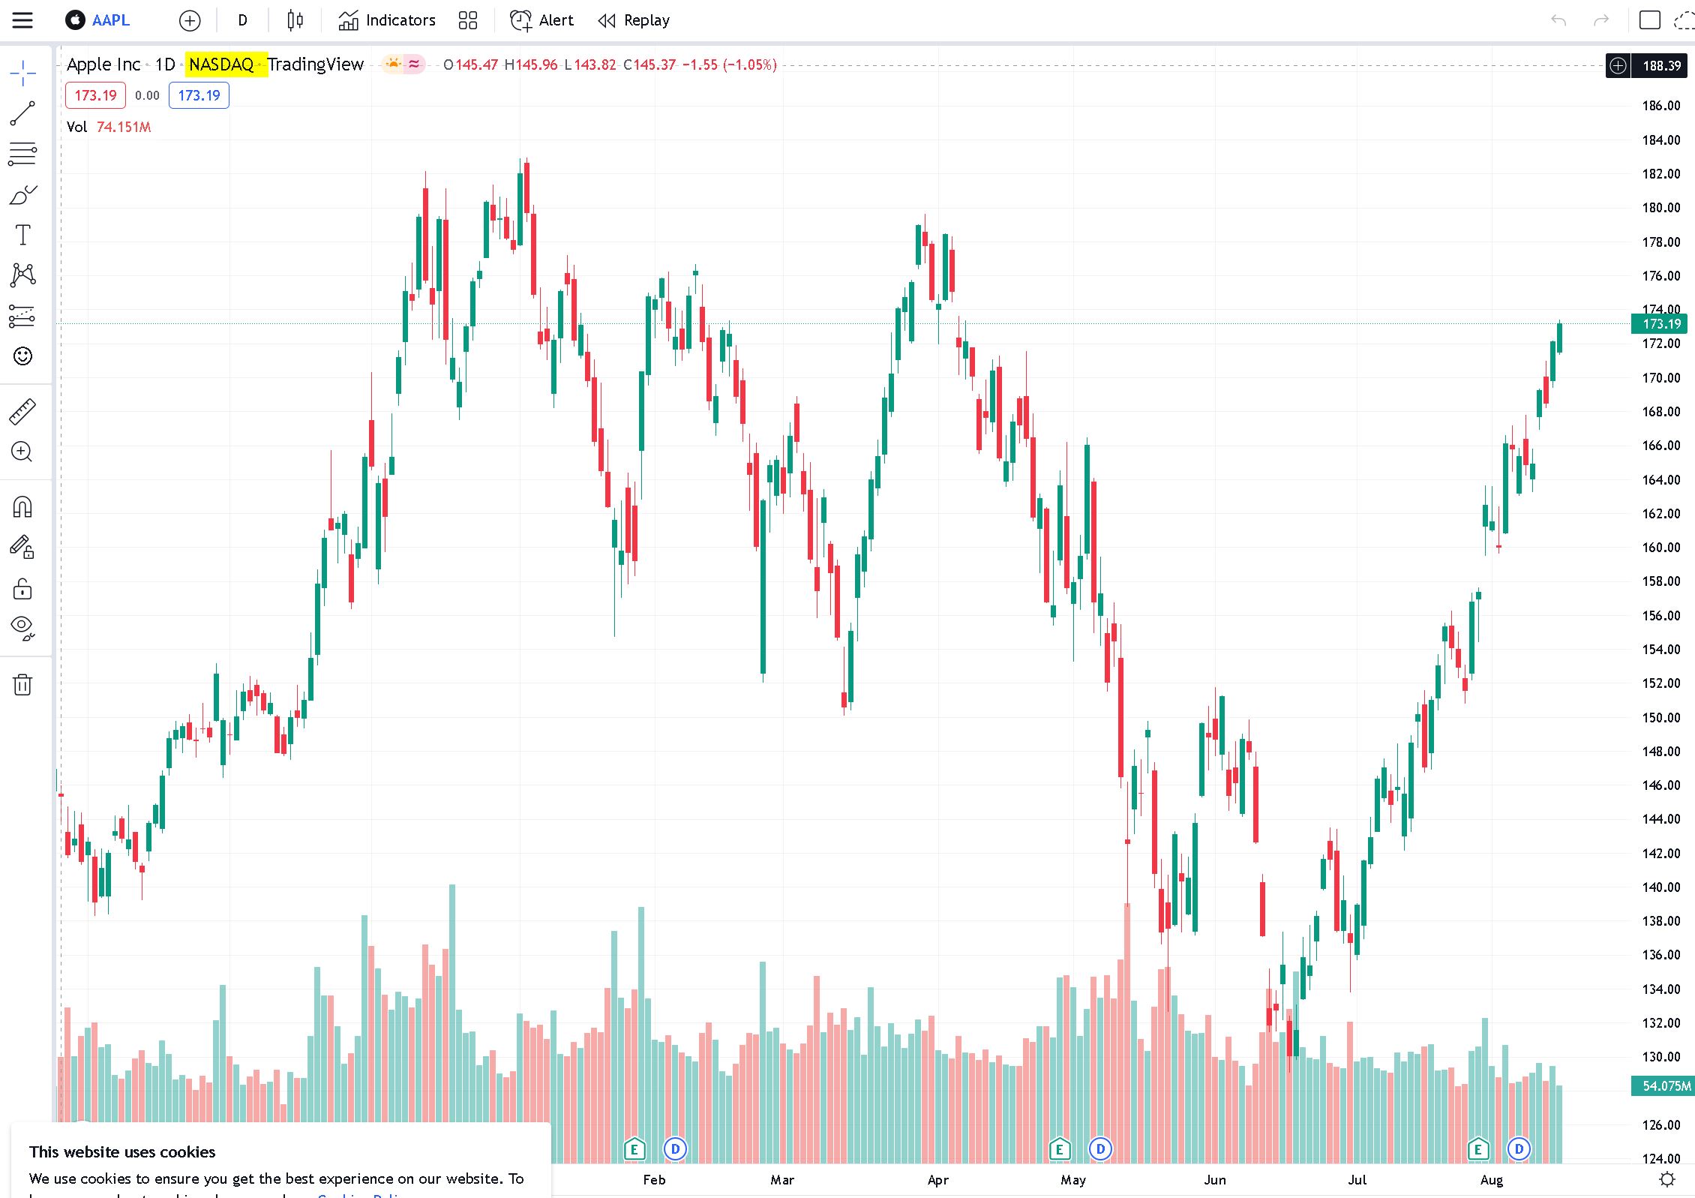Click the blue 173.19 buy price box

tap(199, 95)
